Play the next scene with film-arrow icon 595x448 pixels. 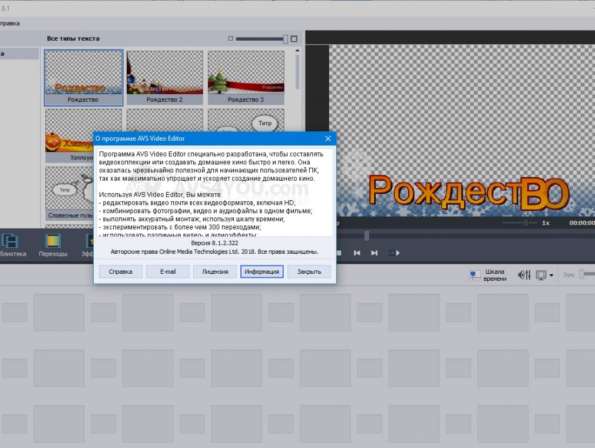394,253
